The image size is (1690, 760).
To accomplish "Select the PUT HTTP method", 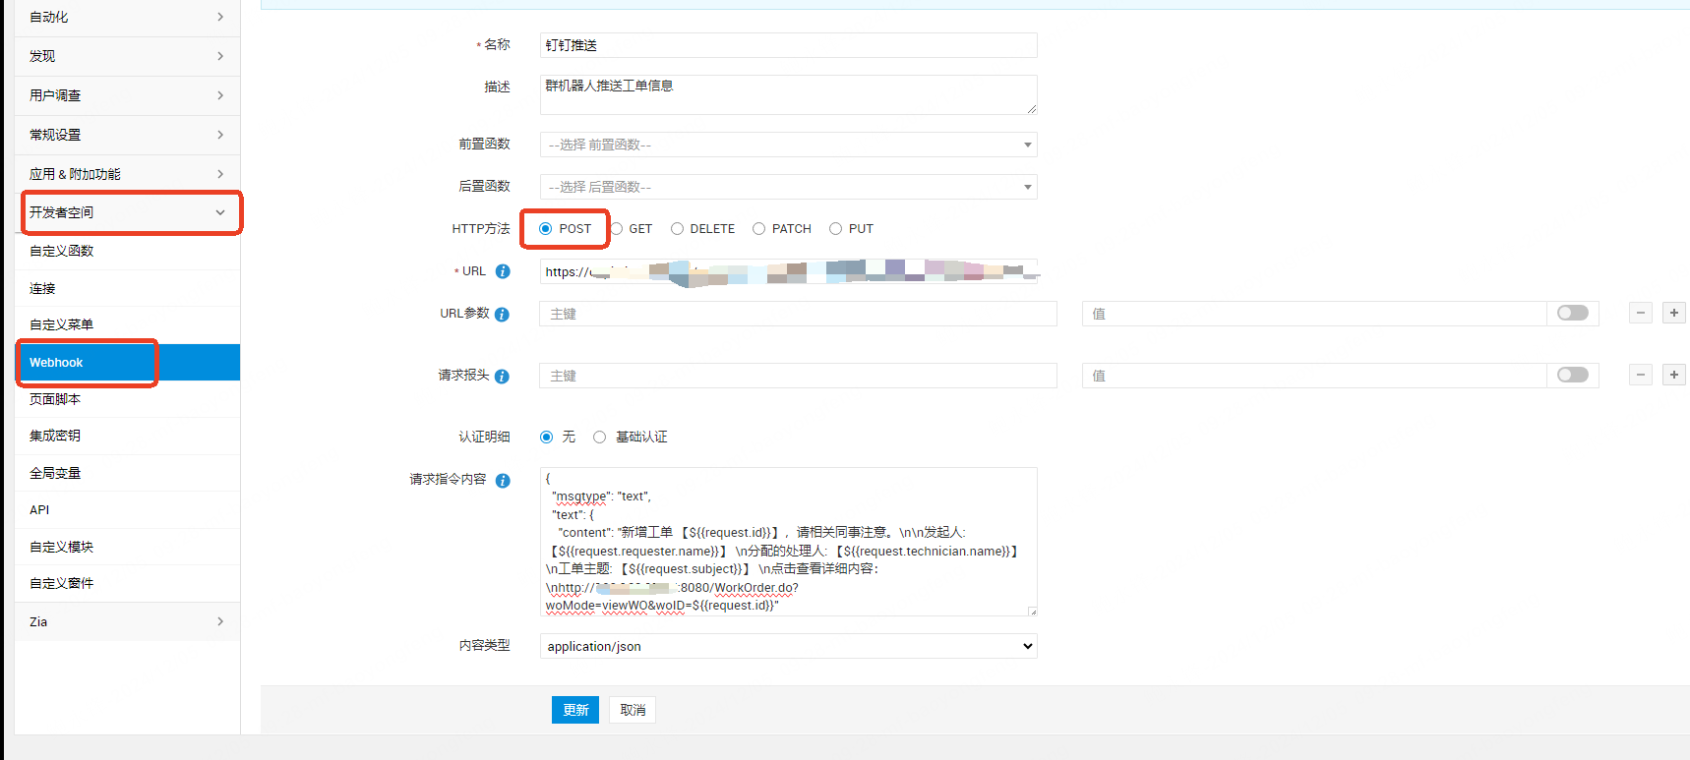I will (x=835, y=229).
